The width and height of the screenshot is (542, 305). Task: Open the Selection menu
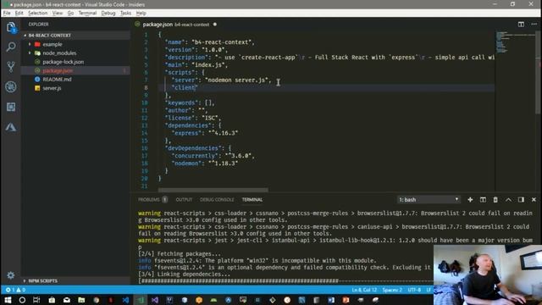[37, 14]
